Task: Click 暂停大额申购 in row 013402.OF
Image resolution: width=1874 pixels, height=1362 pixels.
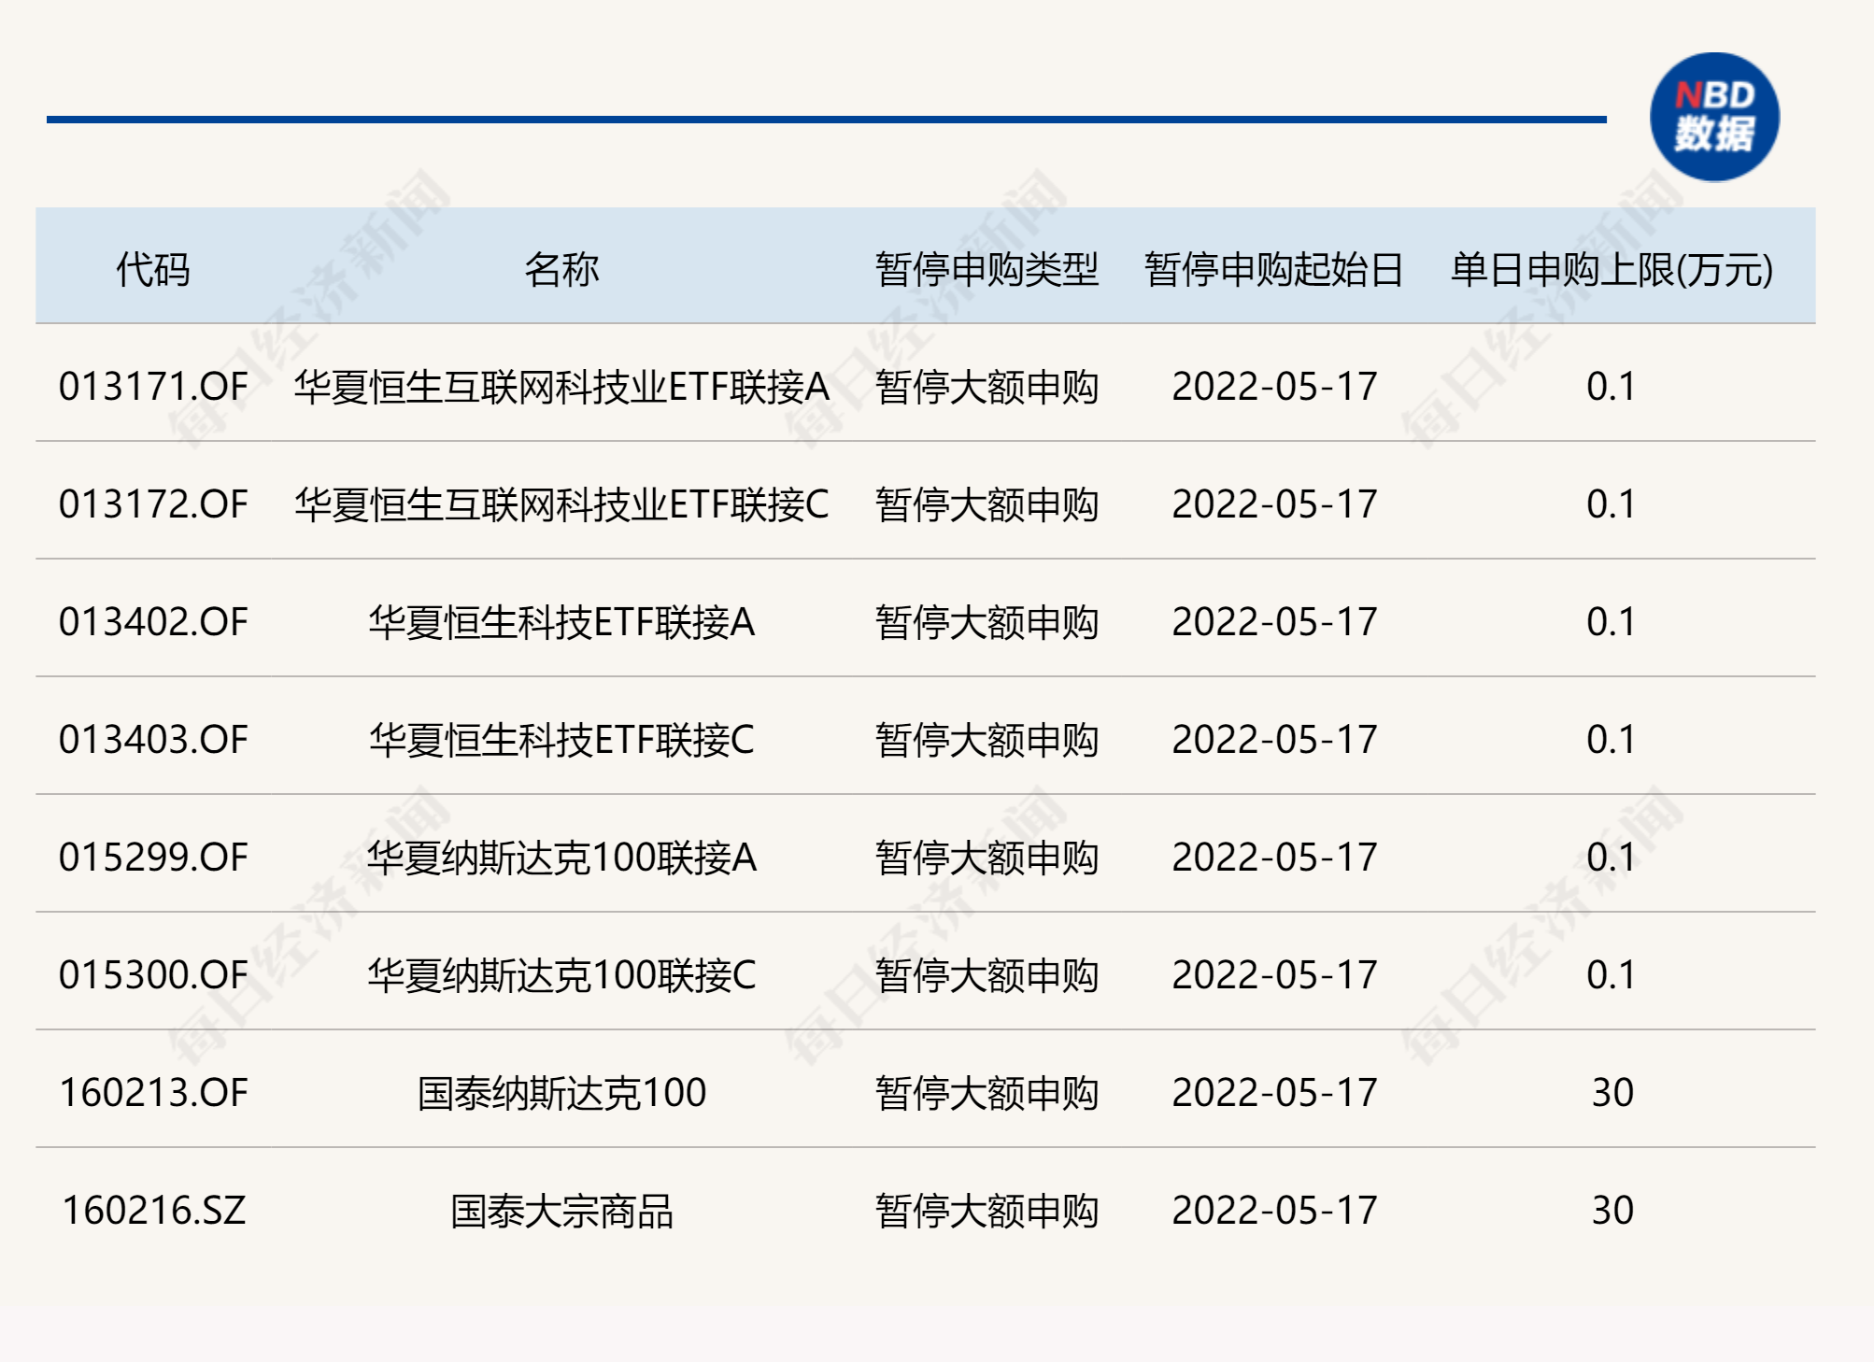Action: point(987,622)
